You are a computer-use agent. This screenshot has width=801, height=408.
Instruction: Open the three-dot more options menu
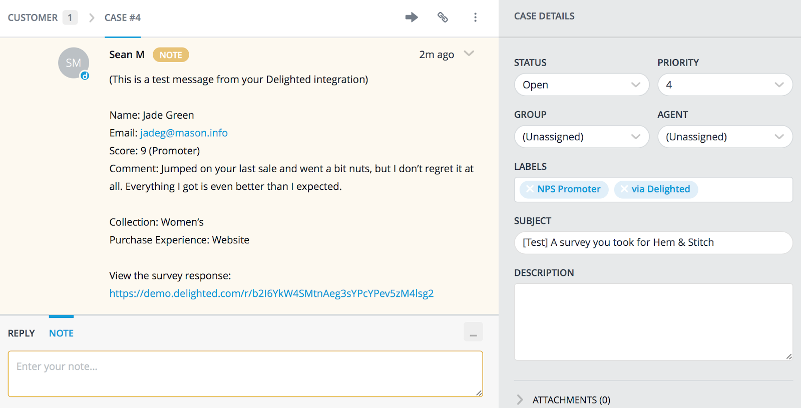tap(475, 18)
